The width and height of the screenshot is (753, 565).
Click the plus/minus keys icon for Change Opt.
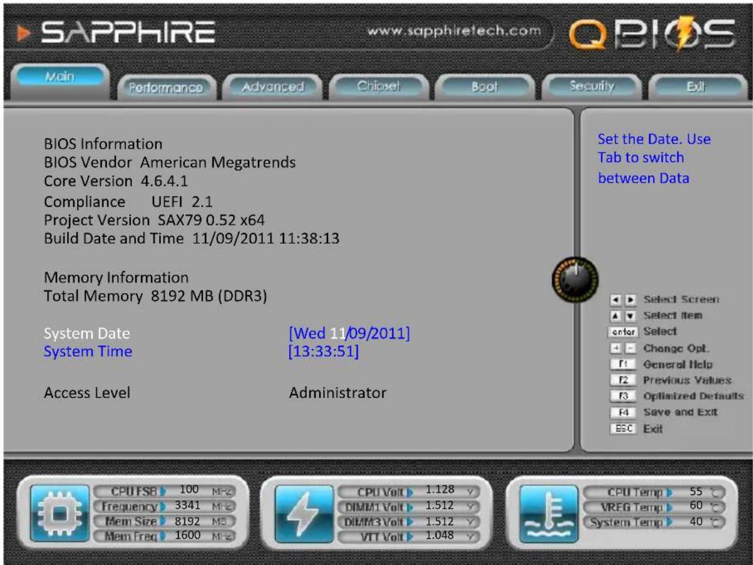click(x=624, y=348)
